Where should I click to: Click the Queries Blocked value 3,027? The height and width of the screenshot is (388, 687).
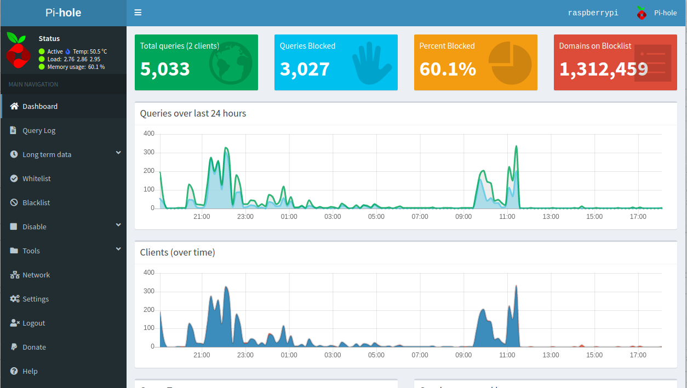(305, 69)
